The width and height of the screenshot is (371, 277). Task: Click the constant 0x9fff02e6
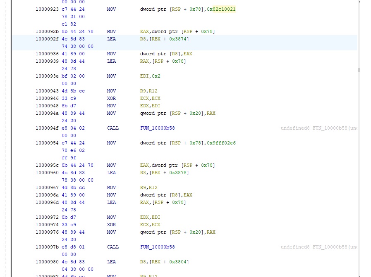tap(221, 143)
